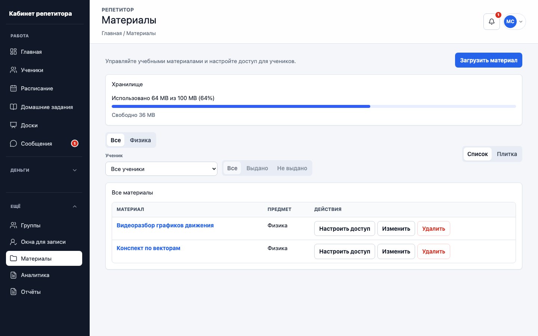The height and width of the screenshot is (336, 538).
Task: Click the Отчёты document icon
Action: click(13, 292)
